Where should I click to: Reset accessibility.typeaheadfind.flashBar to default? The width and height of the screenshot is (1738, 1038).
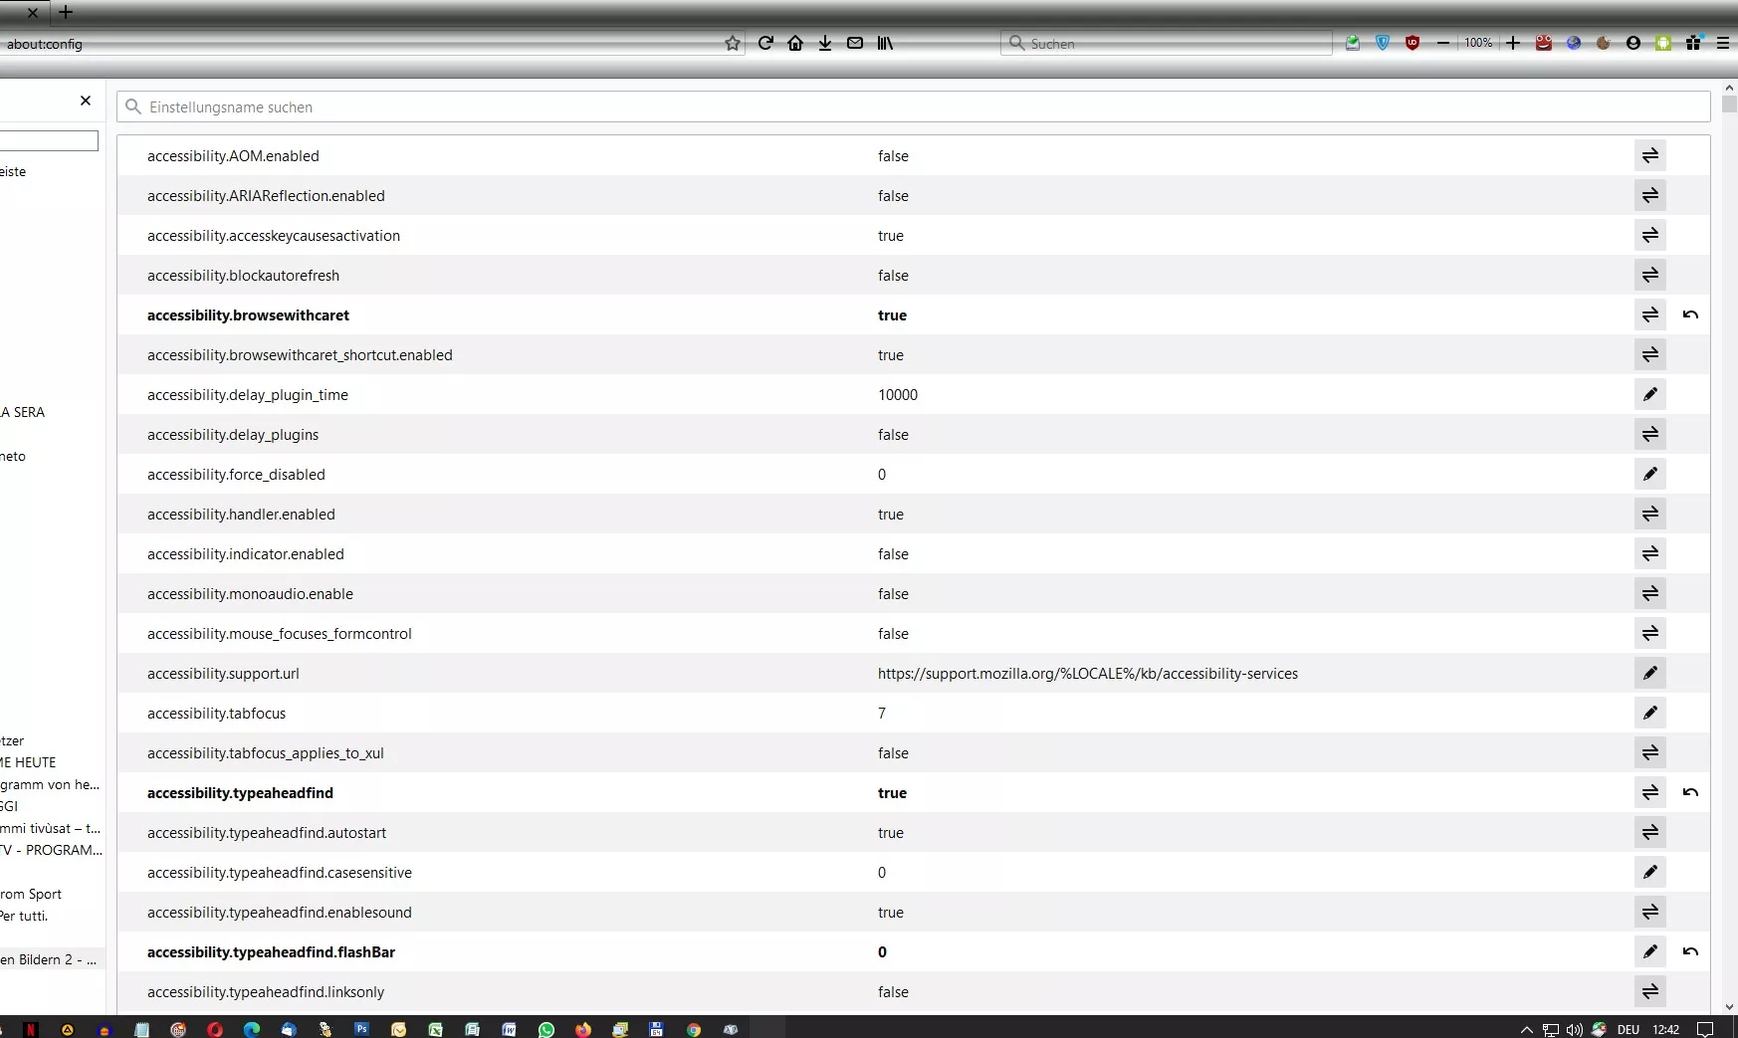click(x=1690, y=951)
